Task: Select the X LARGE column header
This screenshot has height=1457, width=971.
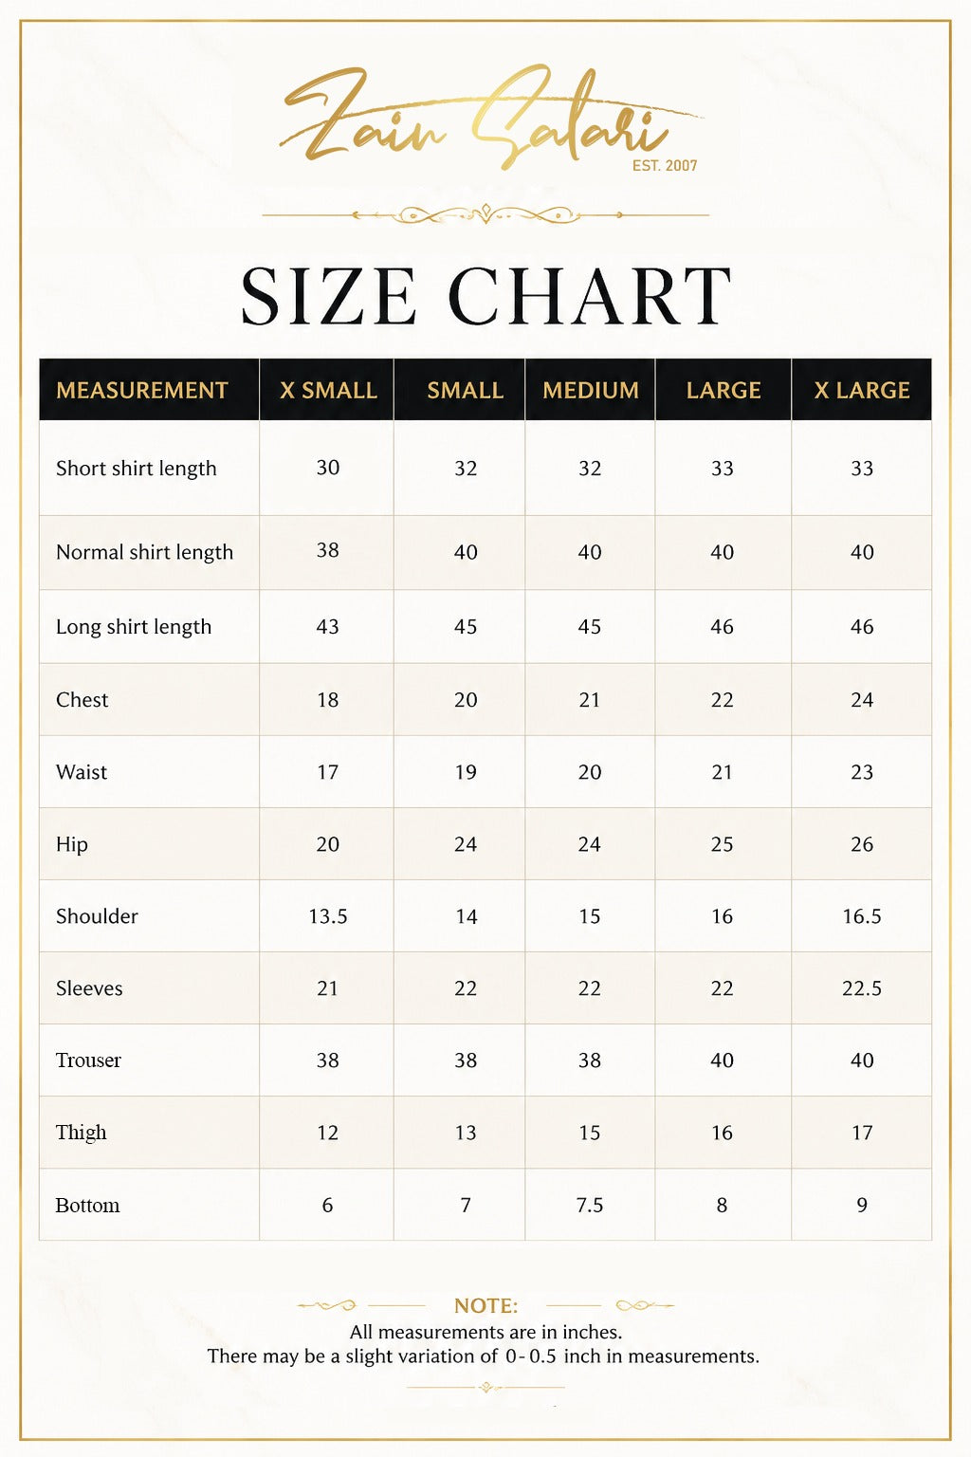Action: (x=862, y=390)
